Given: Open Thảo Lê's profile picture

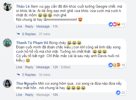Looking at the screenshot, I should [7, 7].
